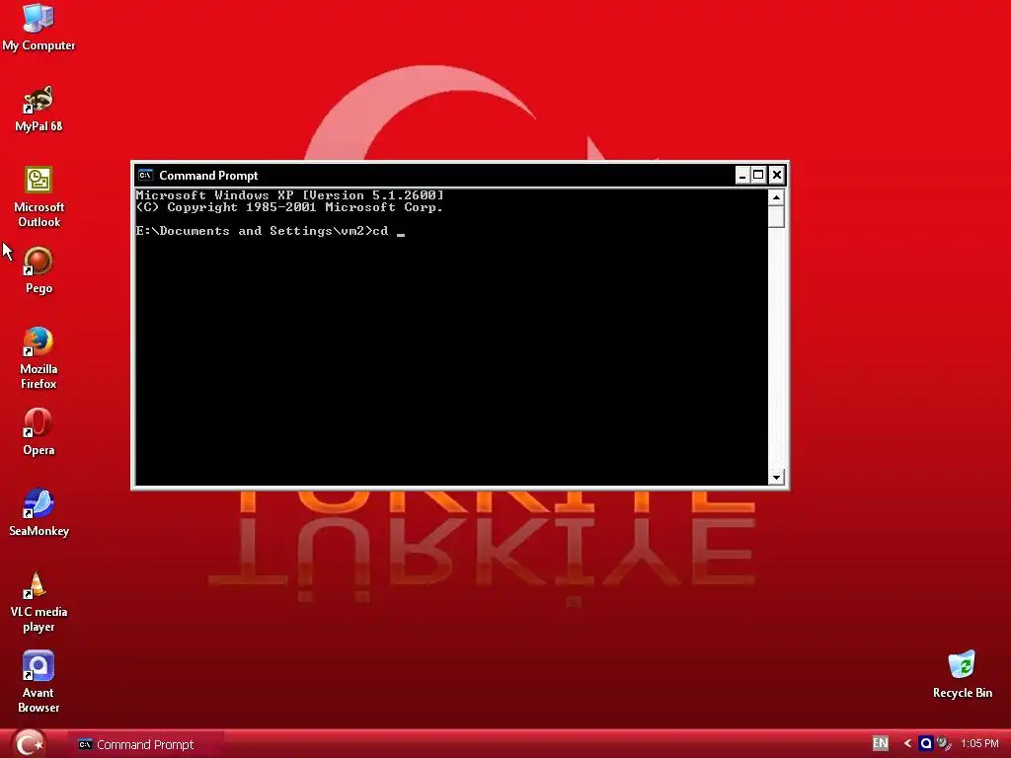This screenshot has height=758, width=1011.
Task: Select the Opera browser shortcut
Action: pos(39,432)
